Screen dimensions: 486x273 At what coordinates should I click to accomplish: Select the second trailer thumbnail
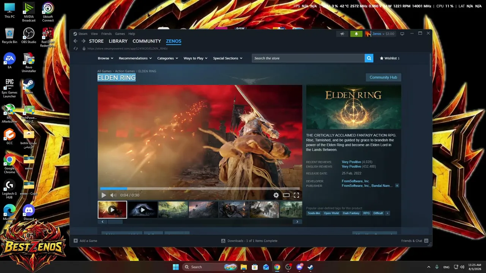(143, 209)
